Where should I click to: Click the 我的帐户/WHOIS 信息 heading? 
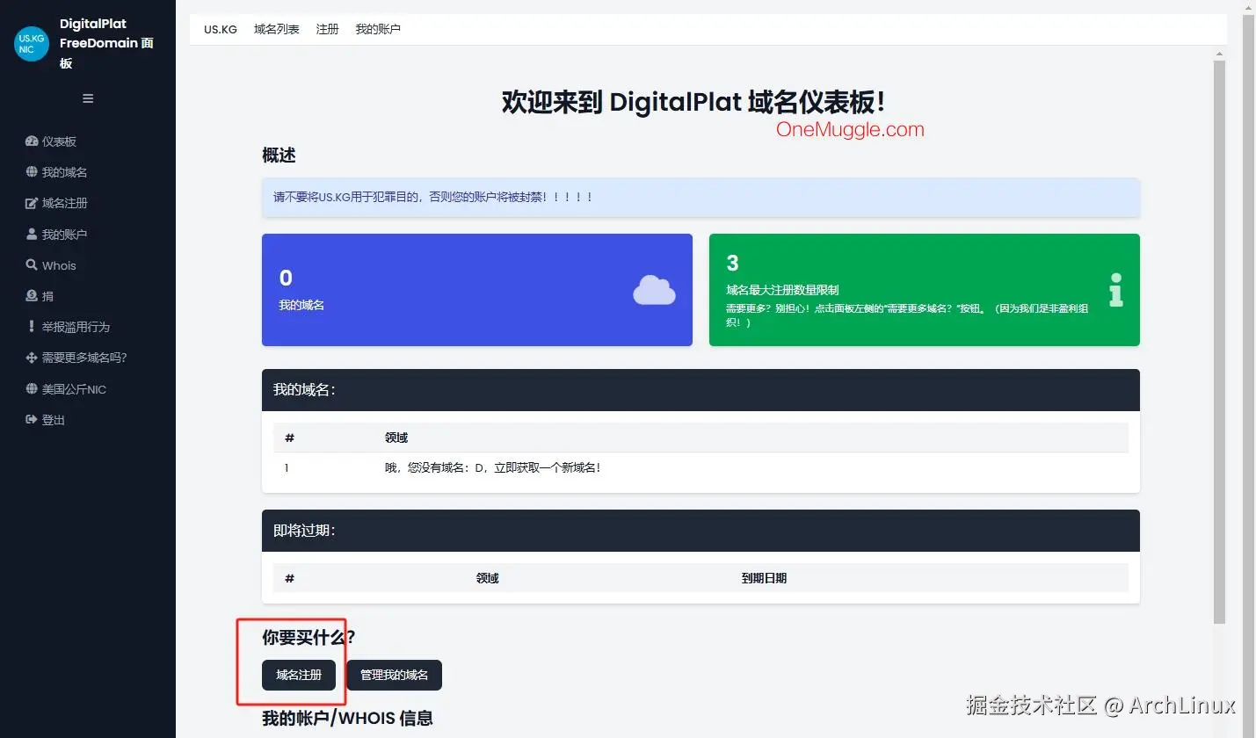pyautogui.click(x=347, y=719)
